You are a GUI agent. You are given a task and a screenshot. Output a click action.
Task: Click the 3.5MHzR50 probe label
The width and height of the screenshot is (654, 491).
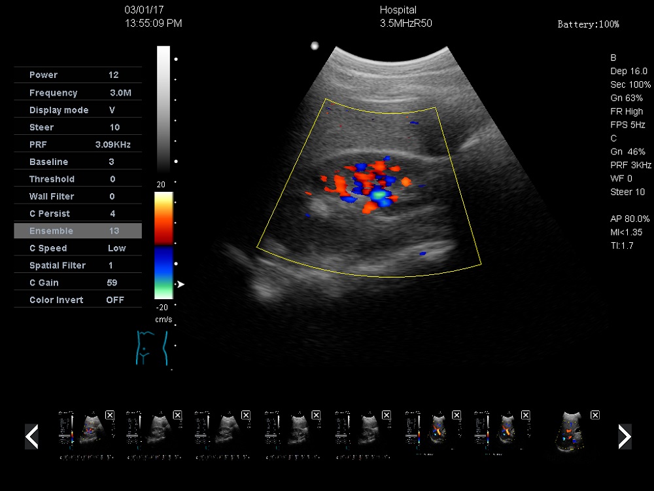[x=406, y=24]
